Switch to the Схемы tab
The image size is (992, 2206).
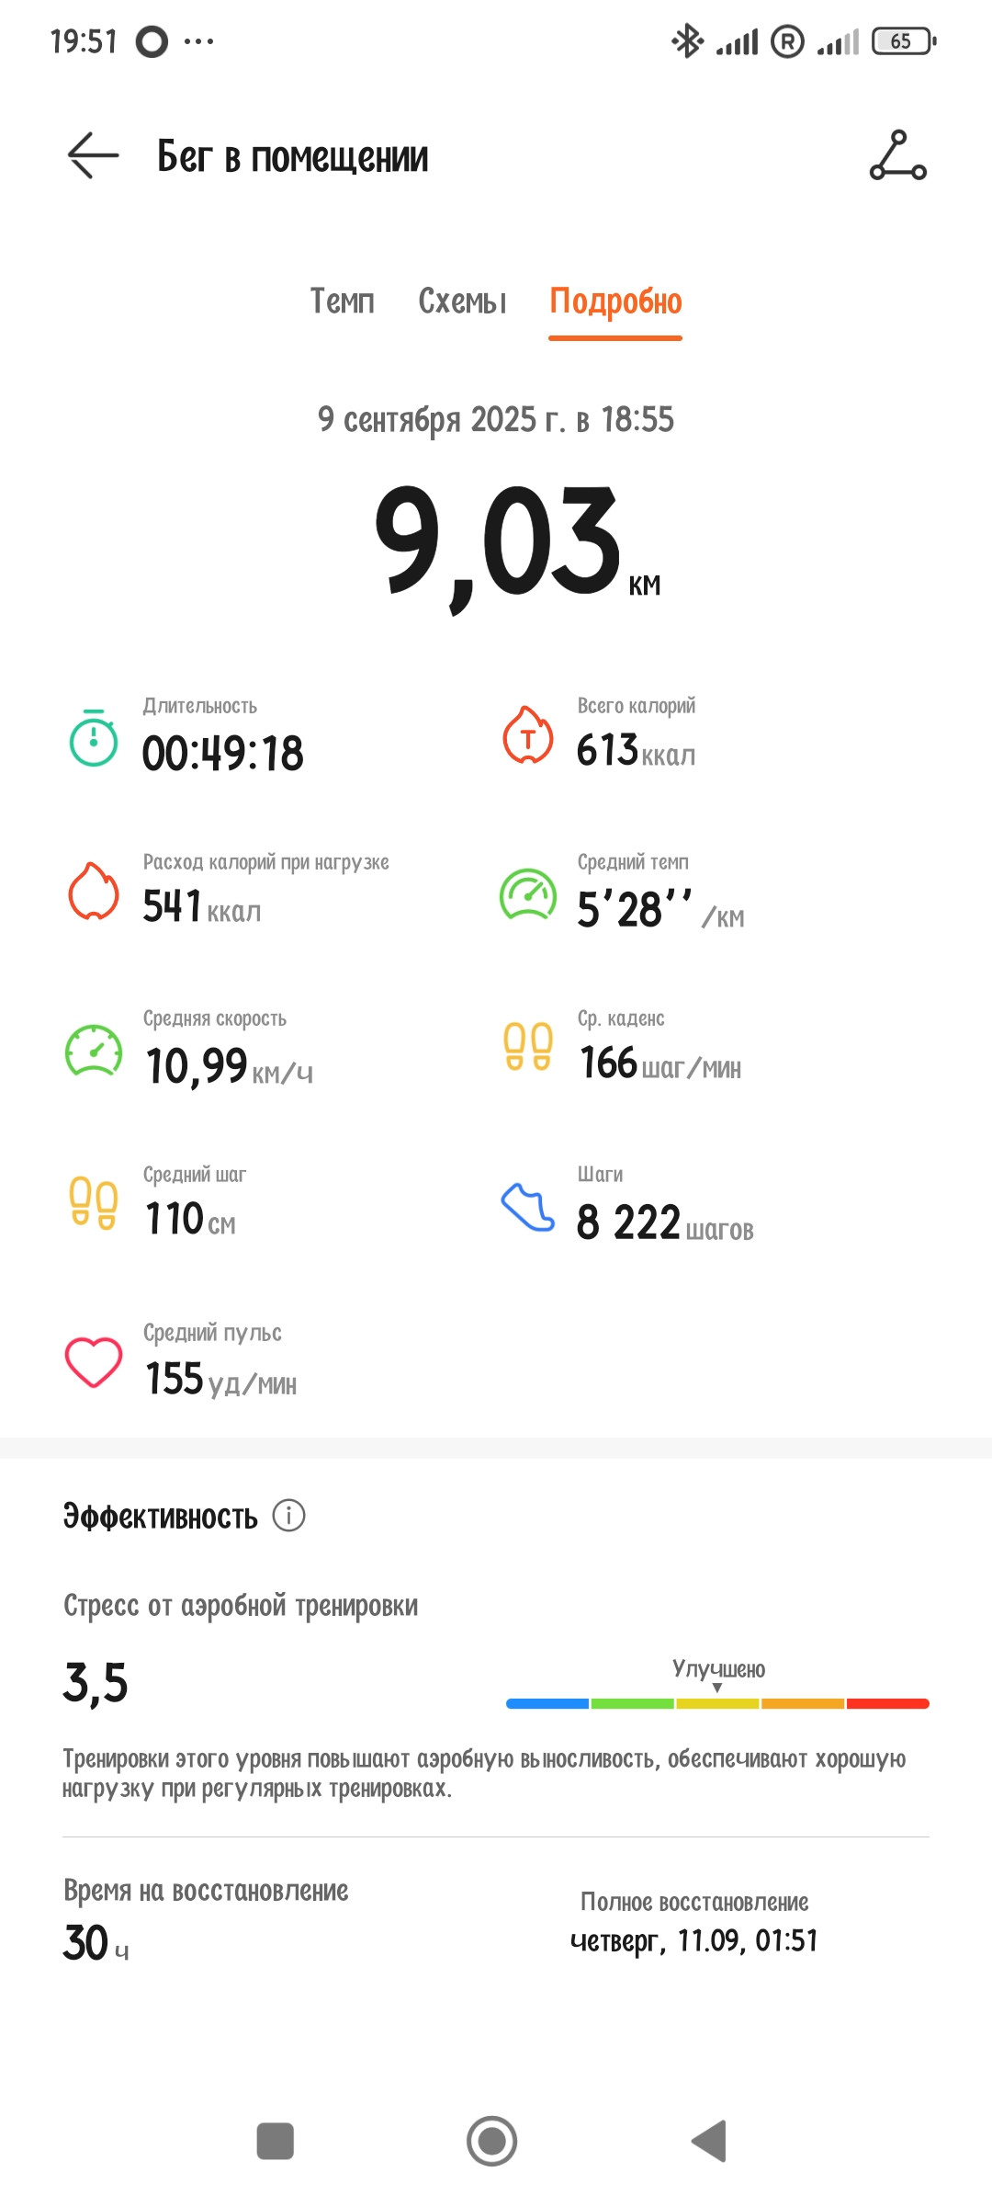pyautogui.click(x=462, y=301)
